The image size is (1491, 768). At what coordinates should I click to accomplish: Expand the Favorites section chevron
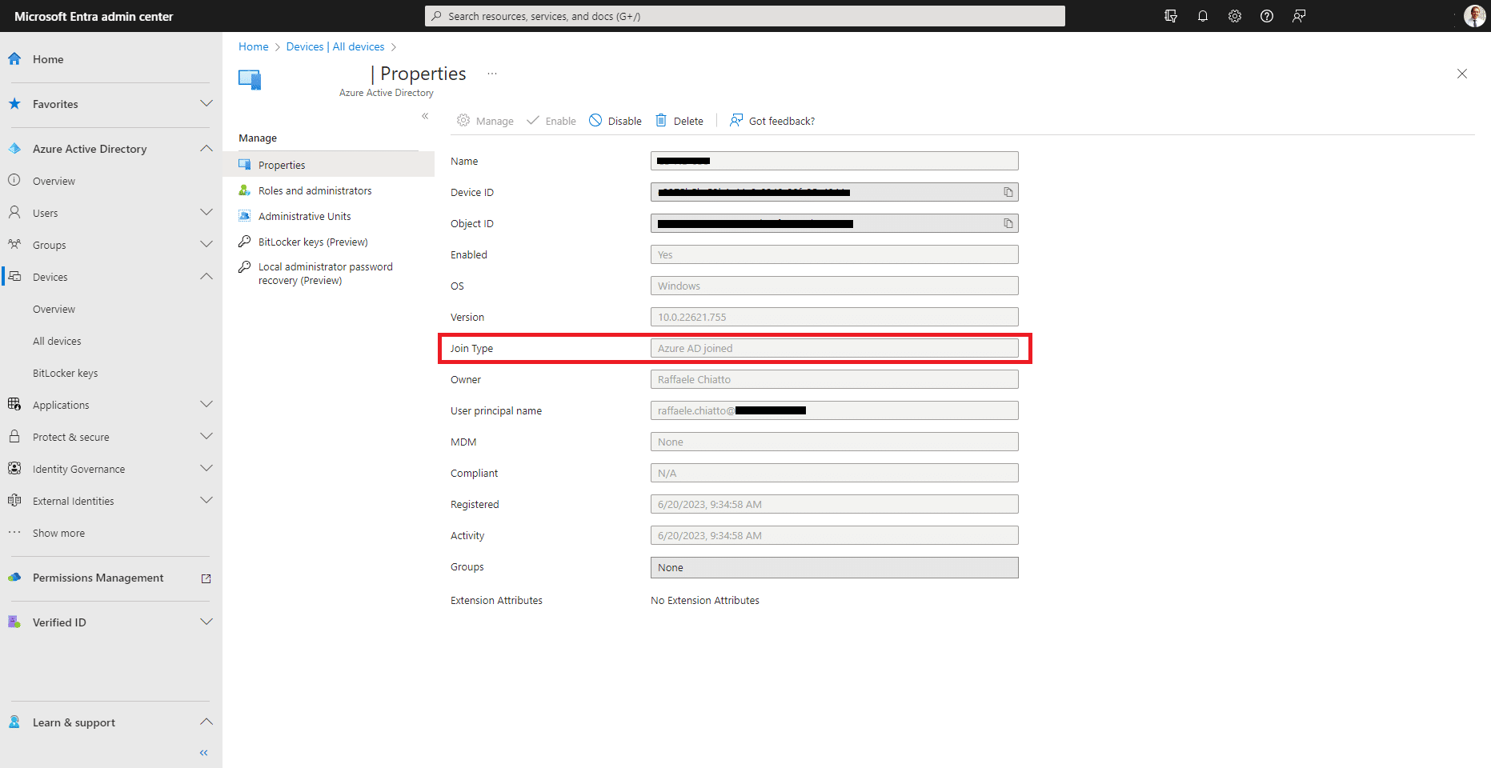(206, 103)
